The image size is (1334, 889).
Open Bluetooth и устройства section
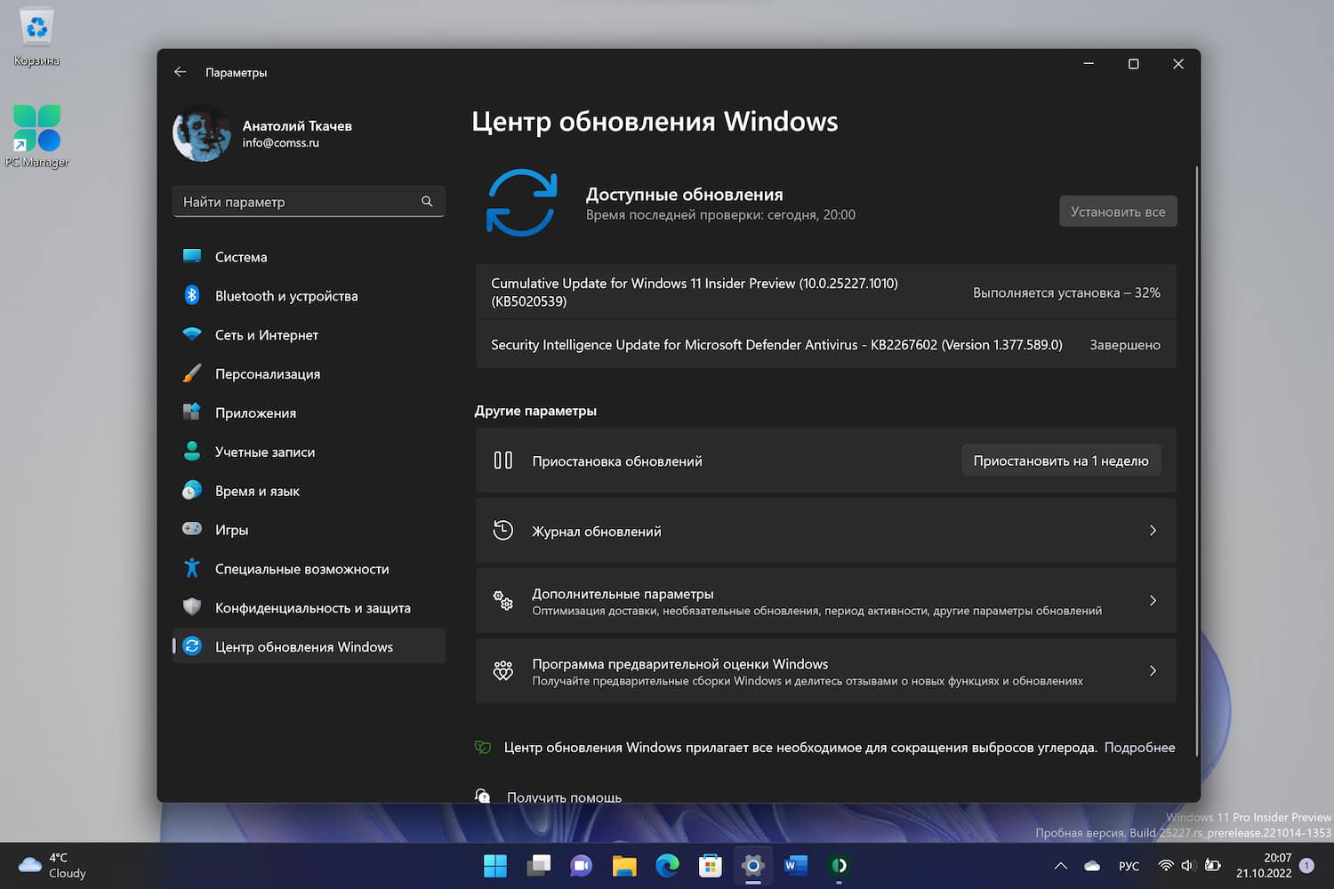pyautogui.click(x=309, y=296)
